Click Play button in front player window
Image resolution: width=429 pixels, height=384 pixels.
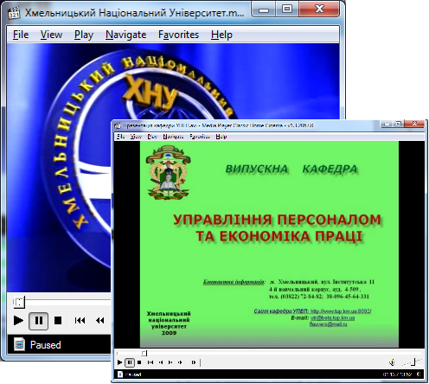click(120, 362)
